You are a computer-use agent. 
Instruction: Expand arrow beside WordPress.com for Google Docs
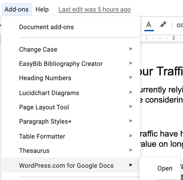131,165
